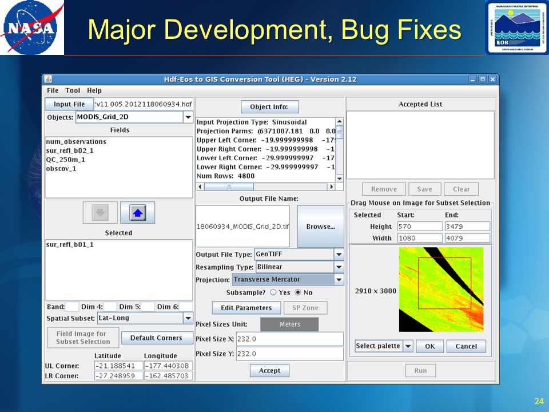Click the Browse button
549x412 pixels.
320,227
